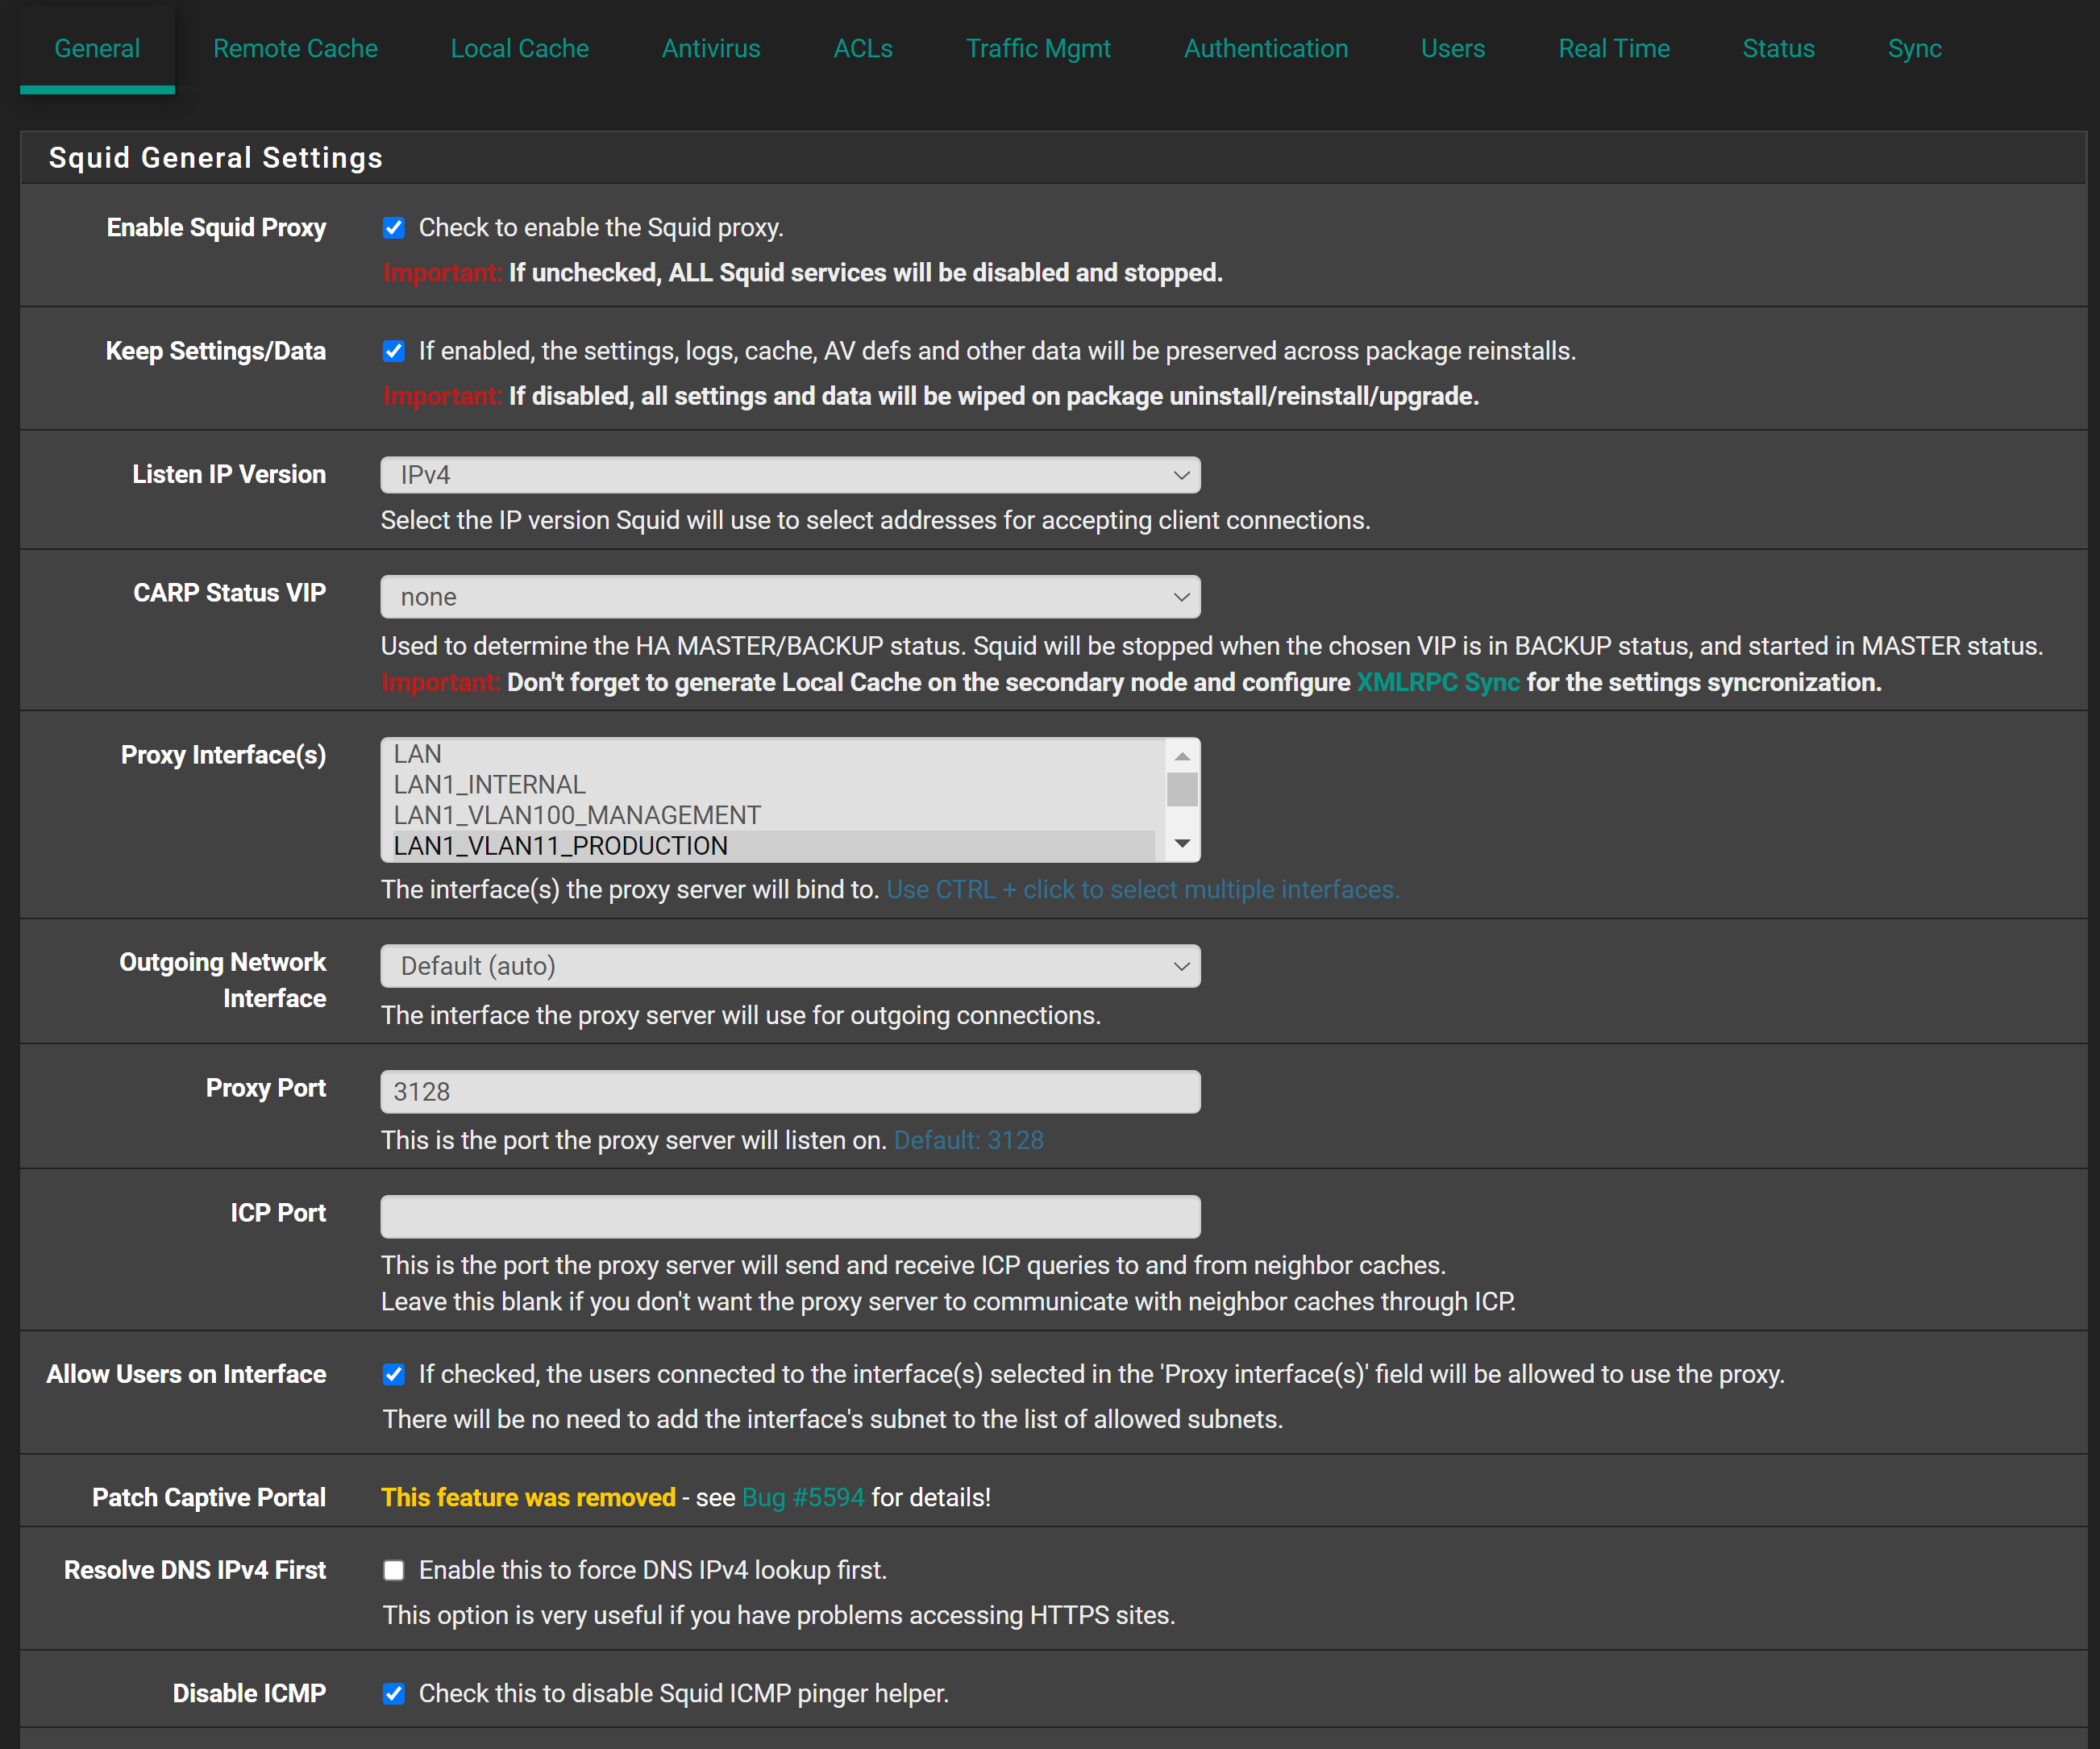The image size is (2100, 1749).
Task: Click the Proxy Port input field
Action: point(790,1092)
